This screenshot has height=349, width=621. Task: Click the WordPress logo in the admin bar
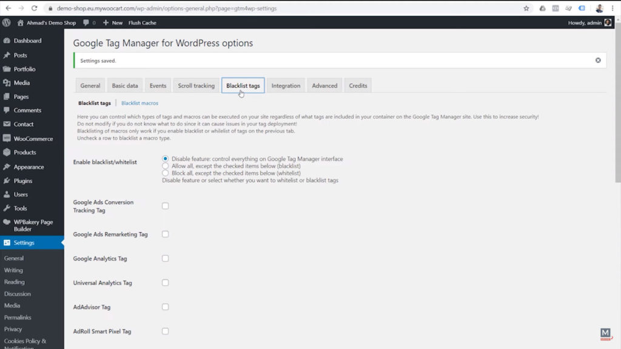tap(6, 22)
